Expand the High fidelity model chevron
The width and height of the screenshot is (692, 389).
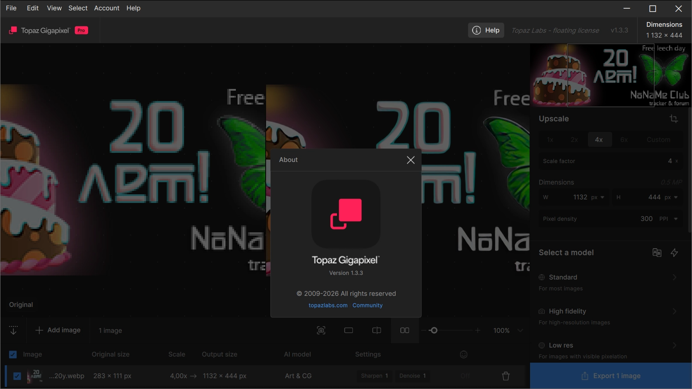[x=674, y=311]
